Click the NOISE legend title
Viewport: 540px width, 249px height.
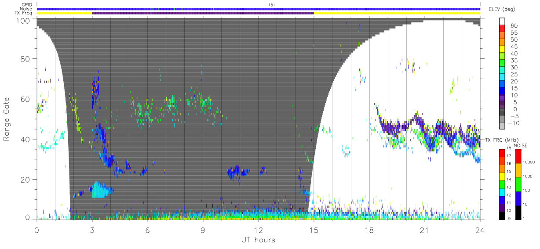(x=521, y=145)
